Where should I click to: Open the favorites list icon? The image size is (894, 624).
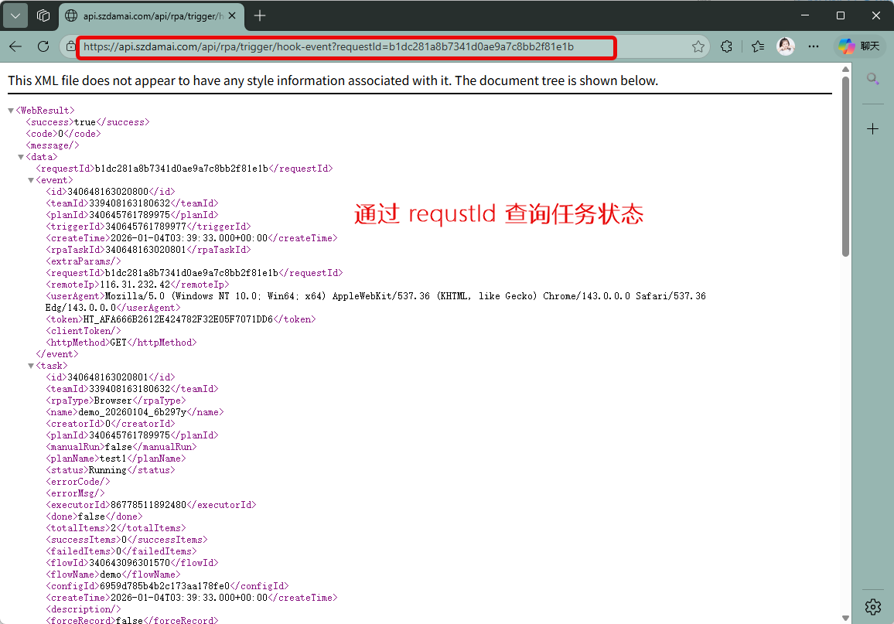pyautogui.click(x=757, y=46)
